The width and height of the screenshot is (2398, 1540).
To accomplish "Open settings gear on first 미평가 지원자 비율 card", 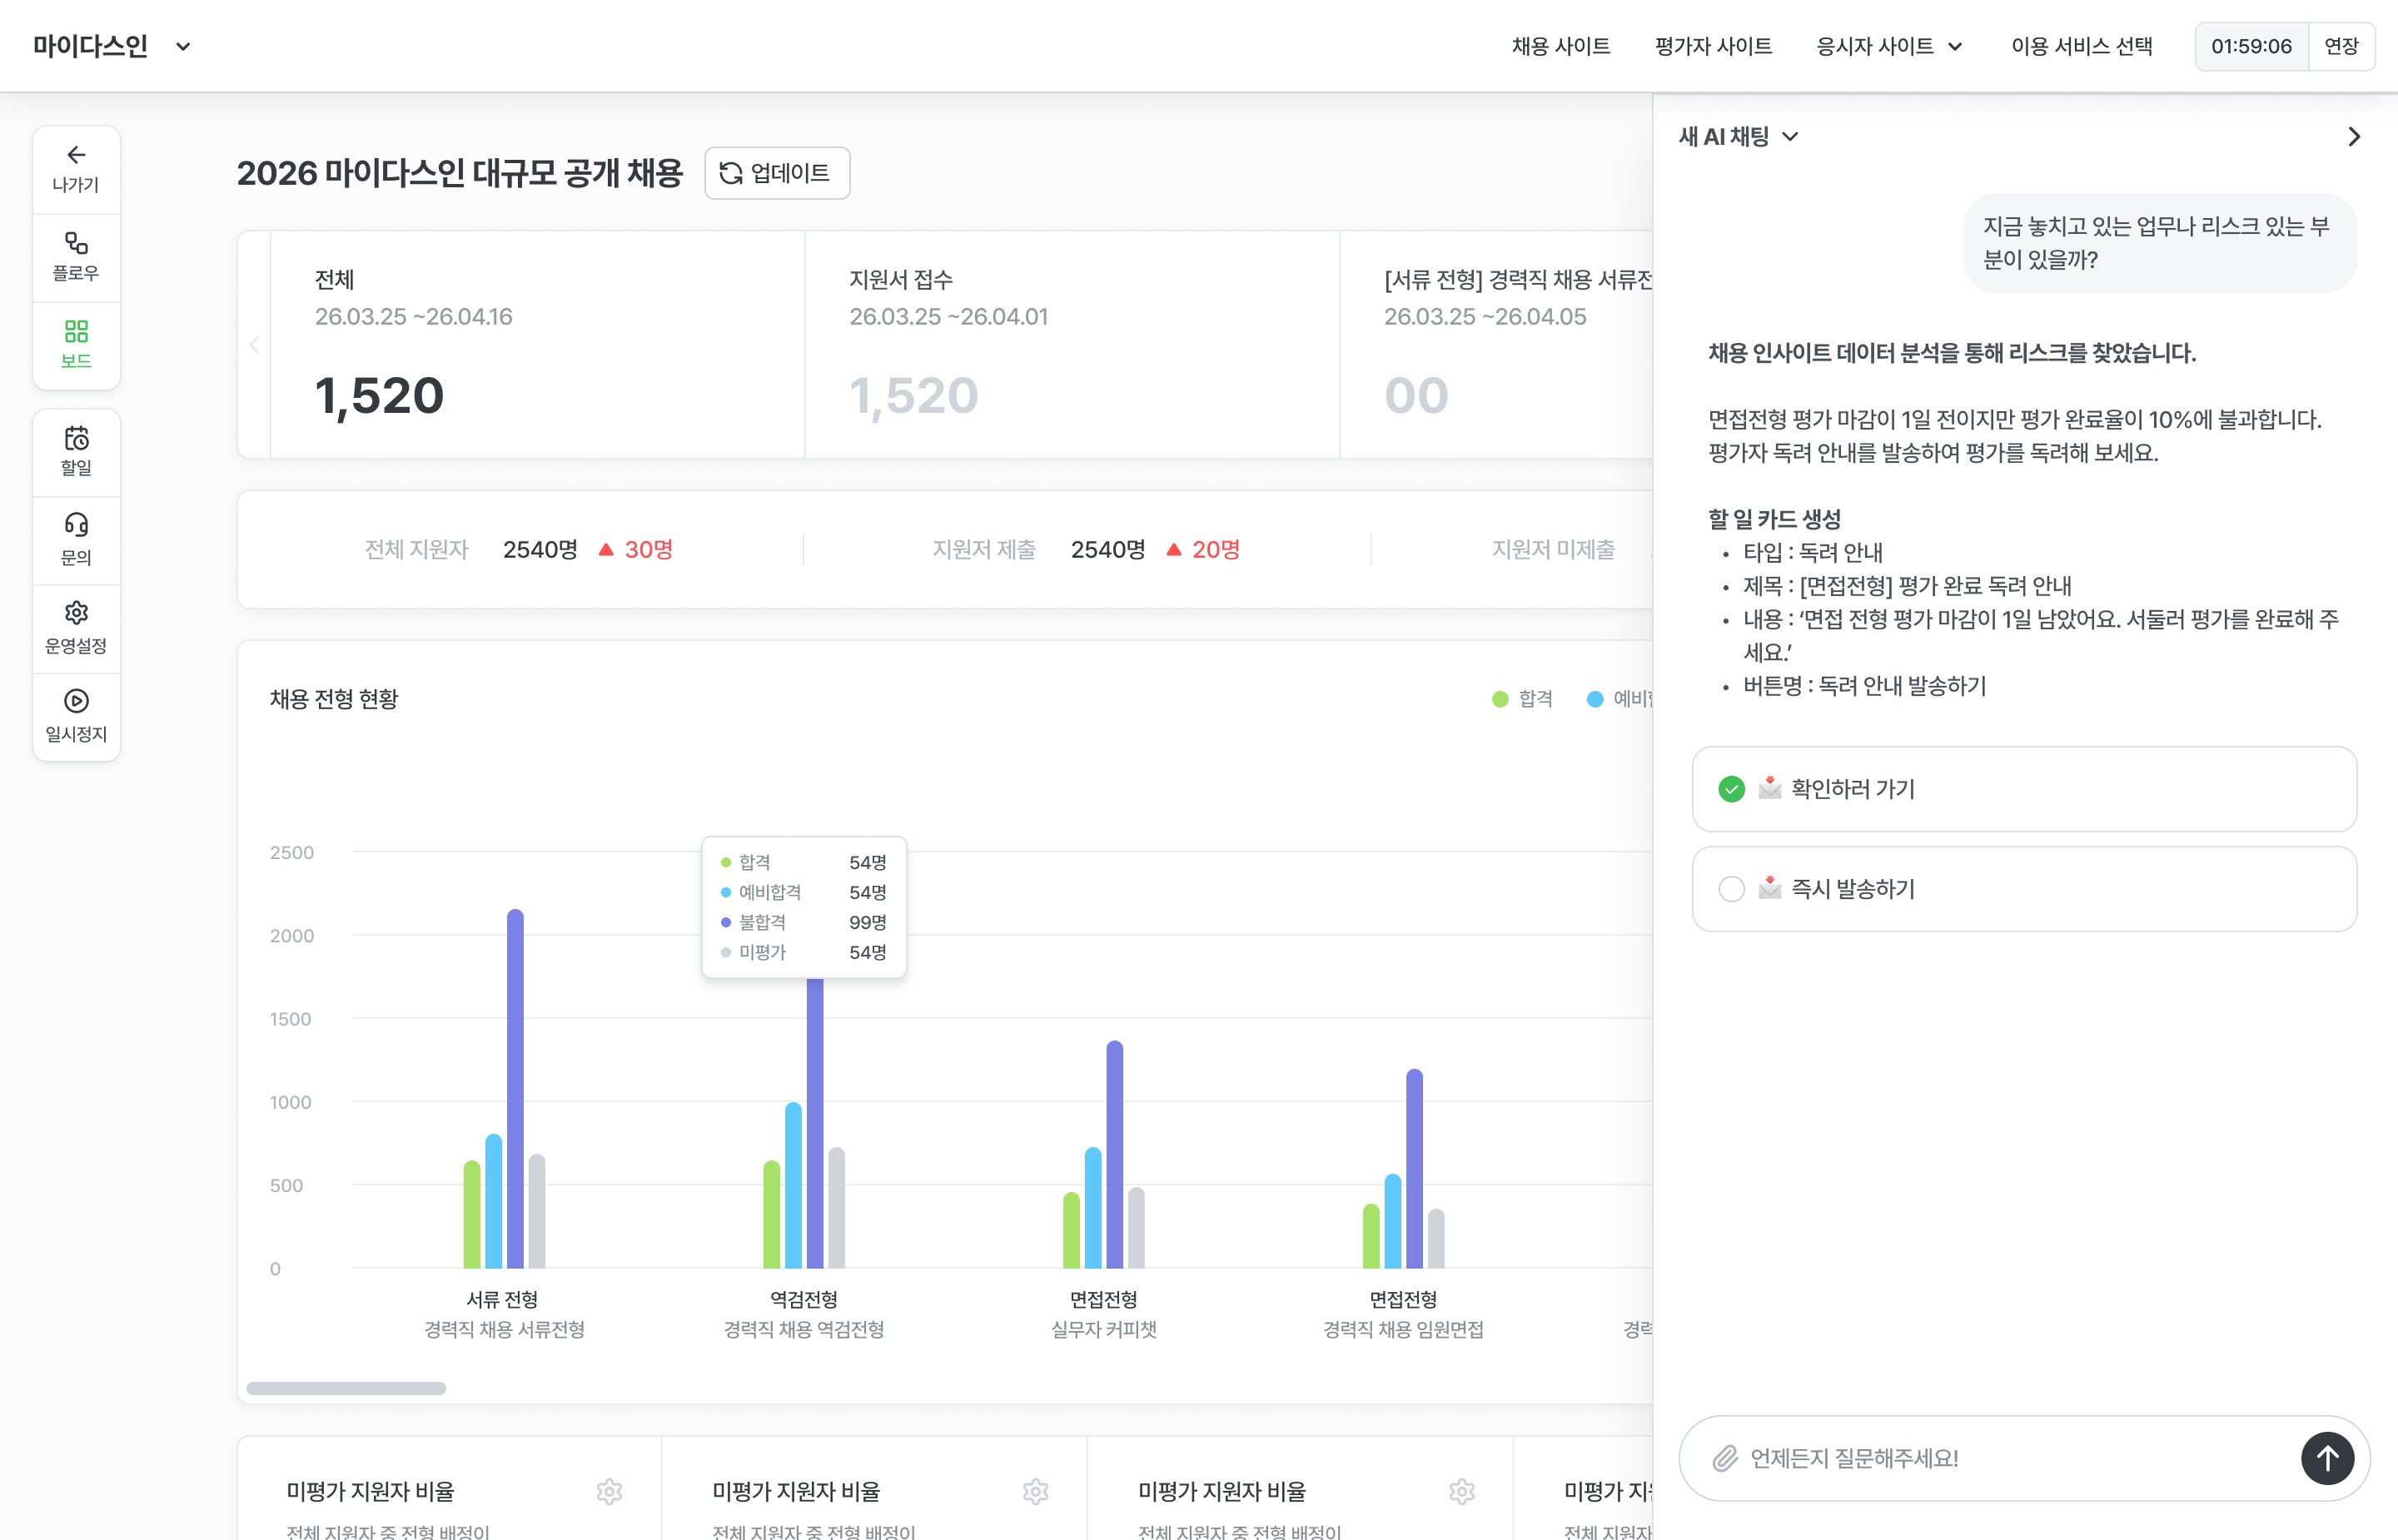I will click(609, 1492).
